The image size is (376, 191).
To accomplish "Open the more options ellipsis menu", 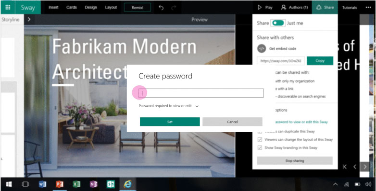I will click(x=368, y=7).
